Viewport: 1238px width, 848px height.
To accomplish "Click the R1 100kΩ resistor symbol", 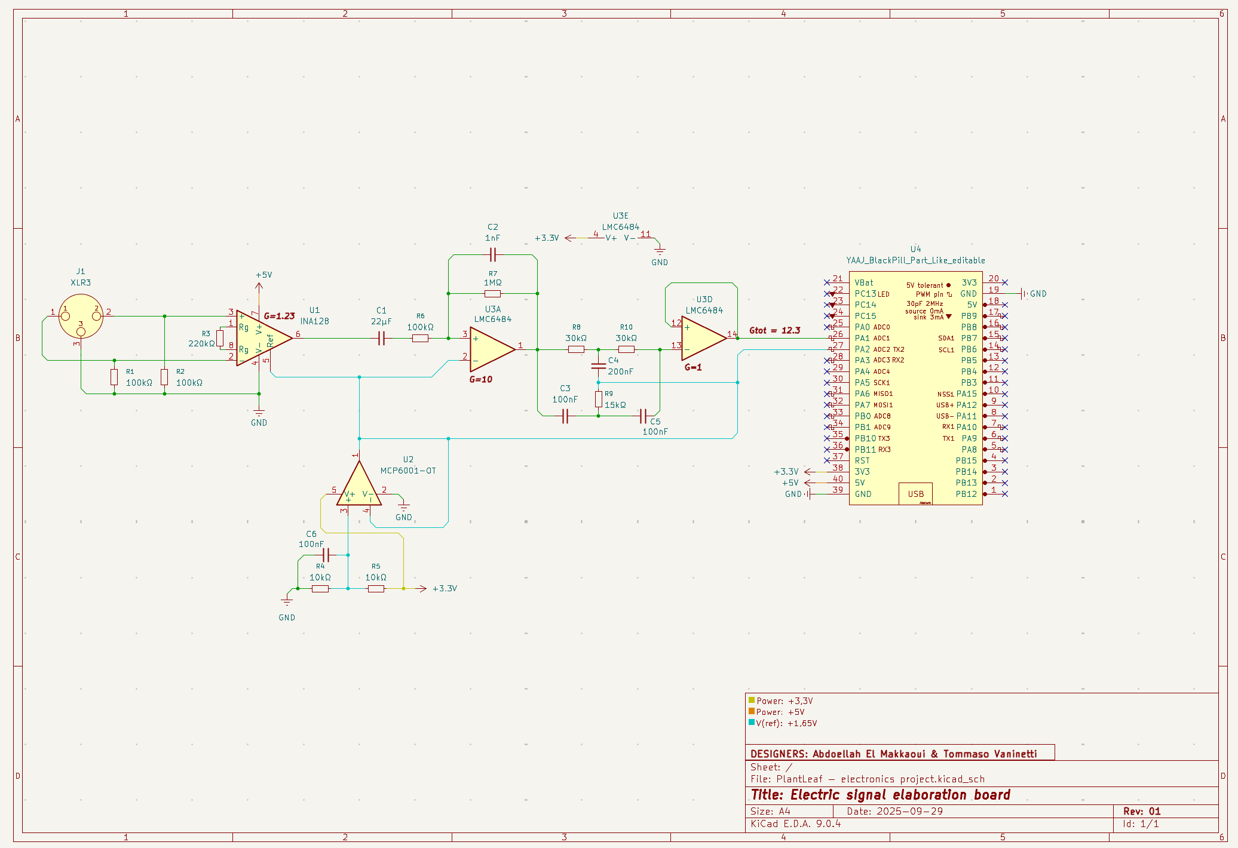I will coord(114,377).
